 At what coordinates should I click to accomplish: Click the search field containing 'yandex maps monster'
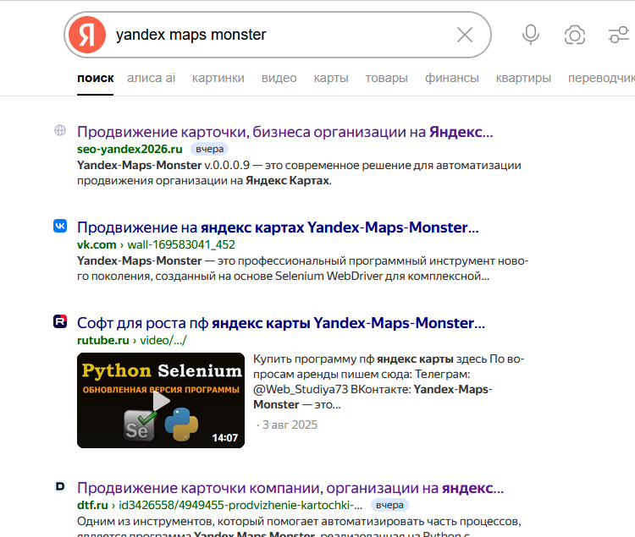point(279,35)
